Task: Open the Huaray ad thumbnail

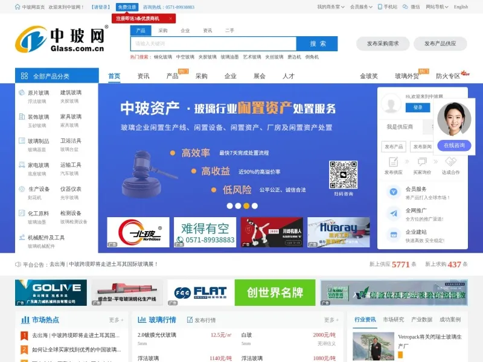Action: [x=339, y=232]
